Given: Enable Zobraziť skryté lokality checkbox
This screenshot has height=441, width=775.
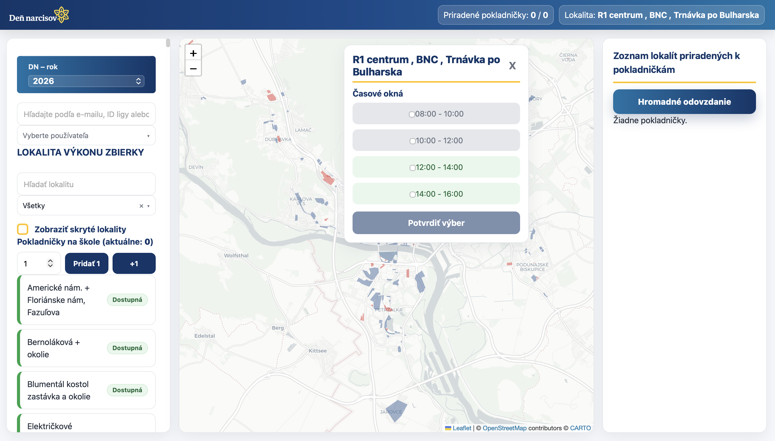Looking at the screenshot, I should [x=23, y=229].
